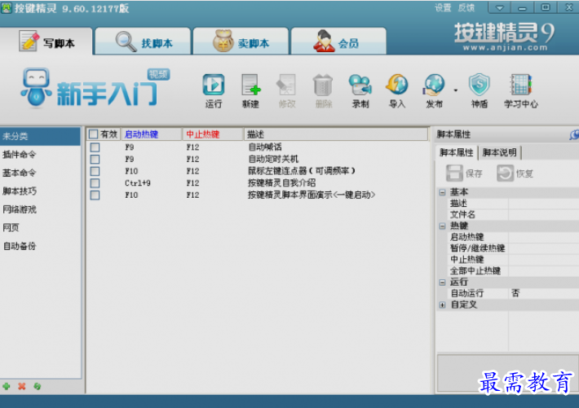Select the 网络游戏 category
The width and height of the screenshot is (579, 408).
40,209
